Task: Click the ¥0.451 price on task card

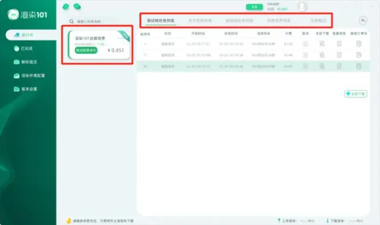Action: tap(116, 51)
